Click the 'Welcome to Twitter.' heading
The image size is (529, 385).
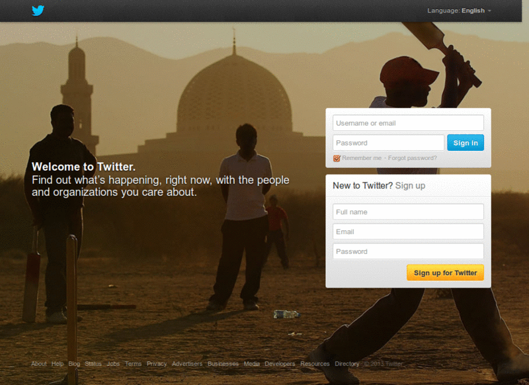83,167
